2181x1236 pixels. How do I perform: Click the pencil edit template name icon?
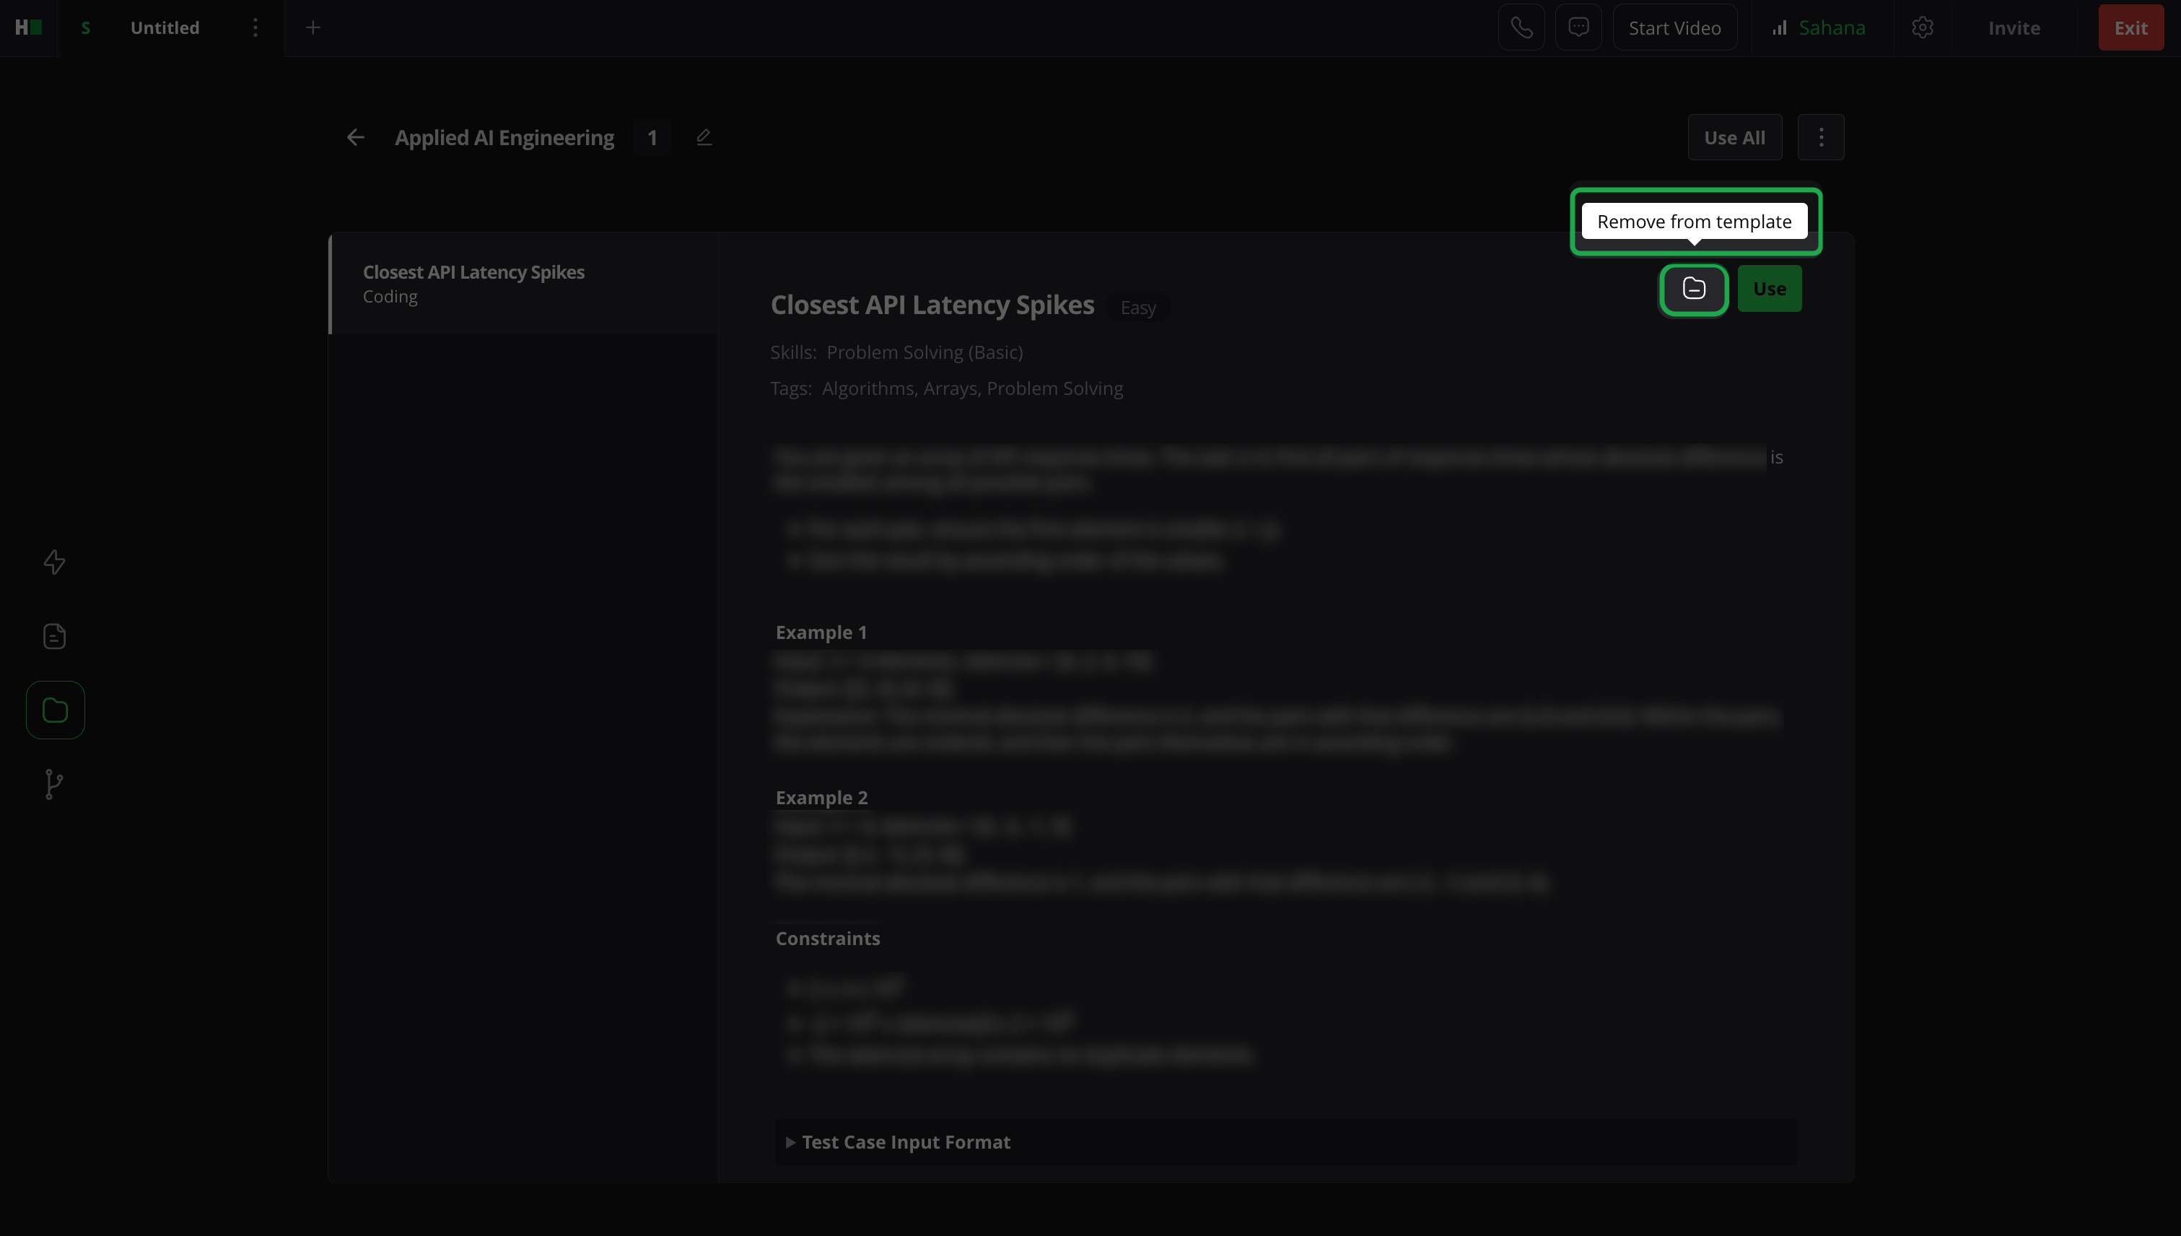(704, 136)
